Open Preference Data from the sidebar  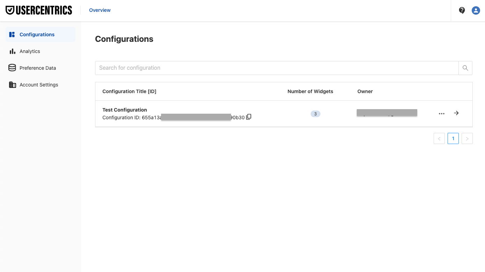coord(41,68)
